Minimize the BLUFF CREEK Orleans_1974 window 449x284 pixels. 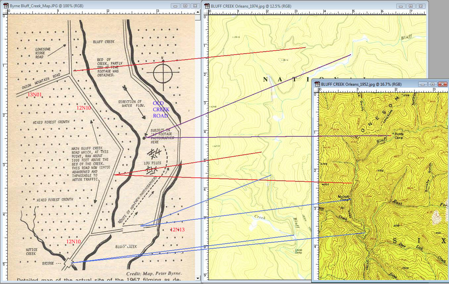pyautogui.click(x=401, y=6)
